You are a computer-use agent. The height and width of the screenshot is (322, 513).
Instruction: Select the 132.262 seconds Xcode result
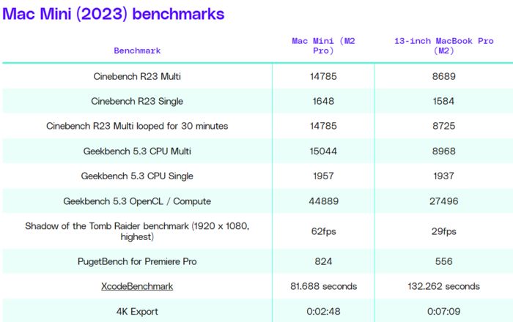[x=443, y=286]
